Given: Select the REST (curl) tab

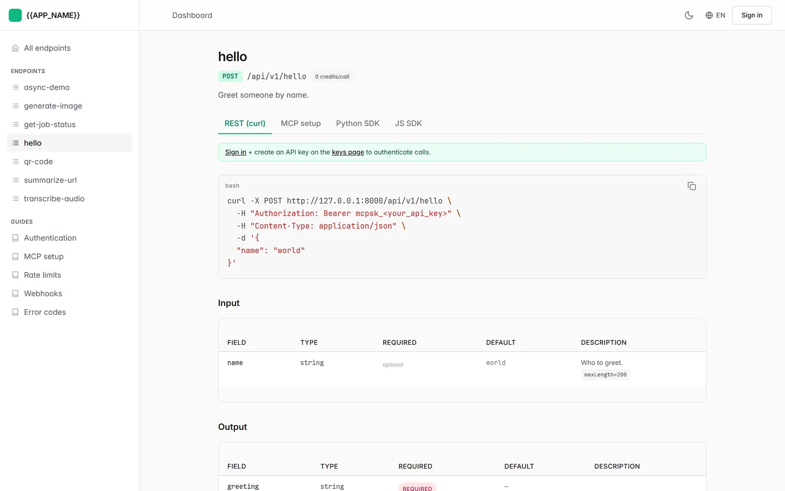Looking at the screenshot, I should (245, 123).
